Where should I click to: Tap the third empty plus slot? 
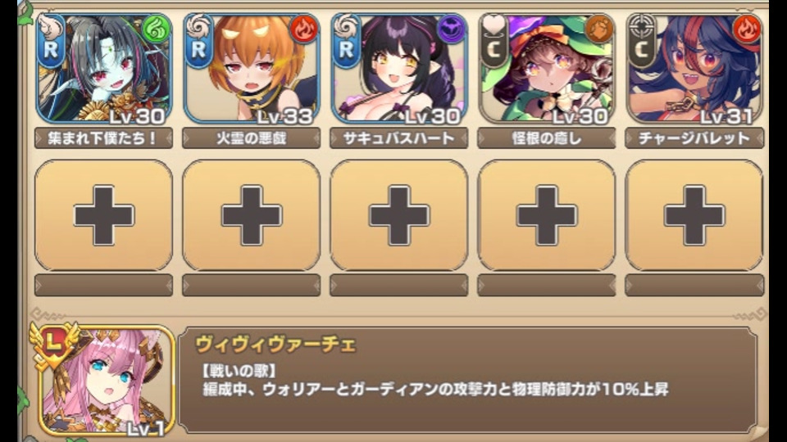pos(399,215)
